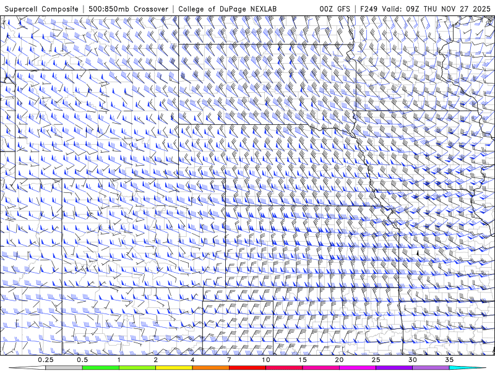This screenshot has height=371, width=495.
Task: Pick the green color bar segment
Action: tap(101, 368)
